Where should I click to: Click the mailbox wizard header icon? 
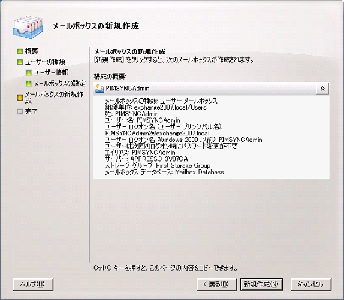click(x=28, y=27)
